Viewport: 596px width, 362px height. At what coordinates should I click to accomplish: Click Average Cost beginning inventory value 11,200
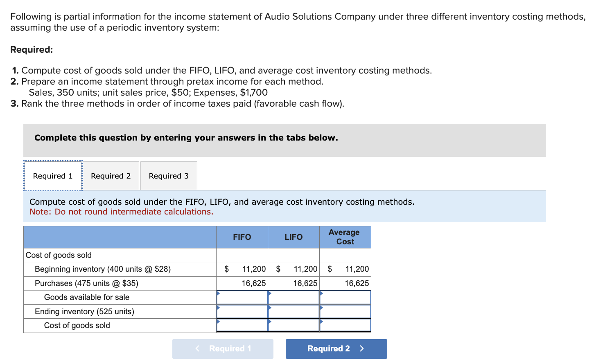coord(357,269)
